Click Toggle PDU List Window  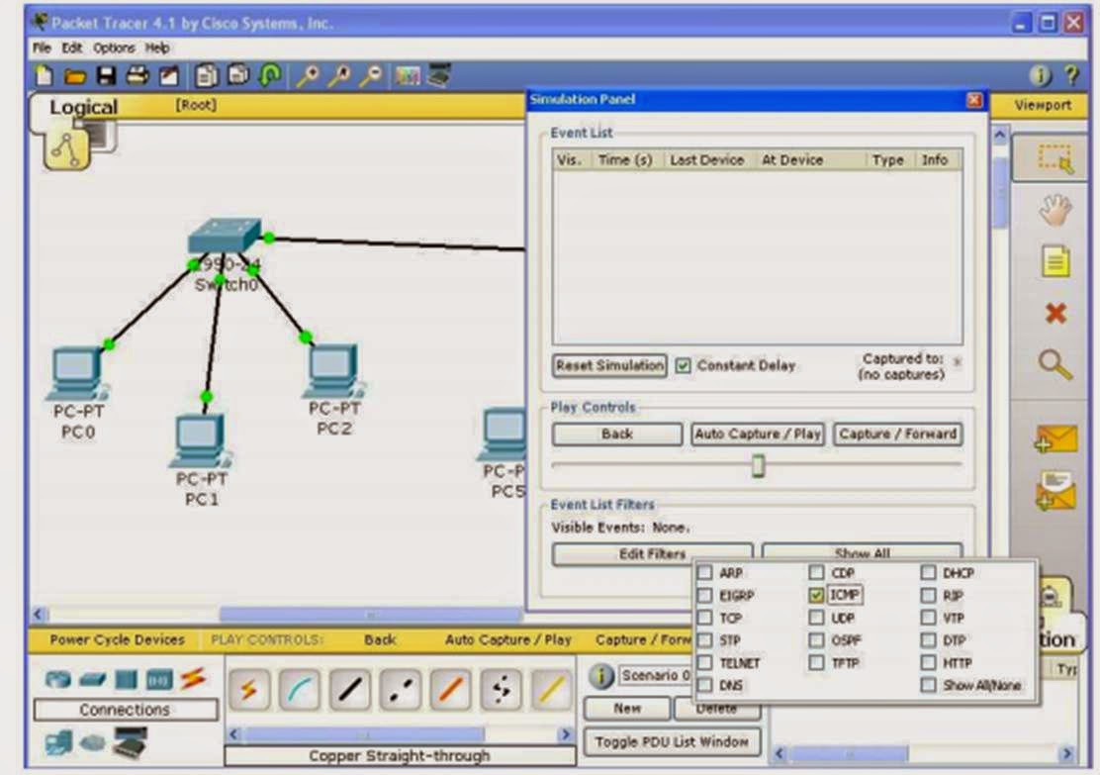pyautogui.click(x=675, y=741)
